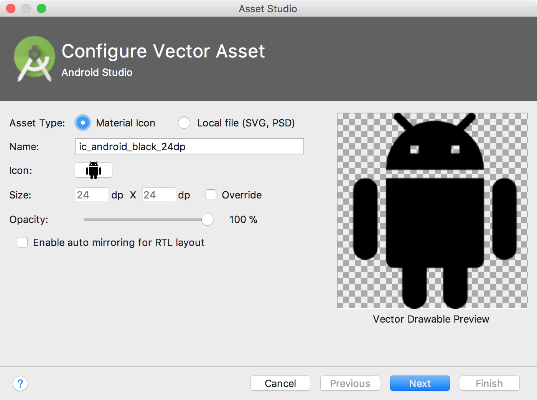Click the Asset Type label
The image size is (537, 400).
[37, 123]
